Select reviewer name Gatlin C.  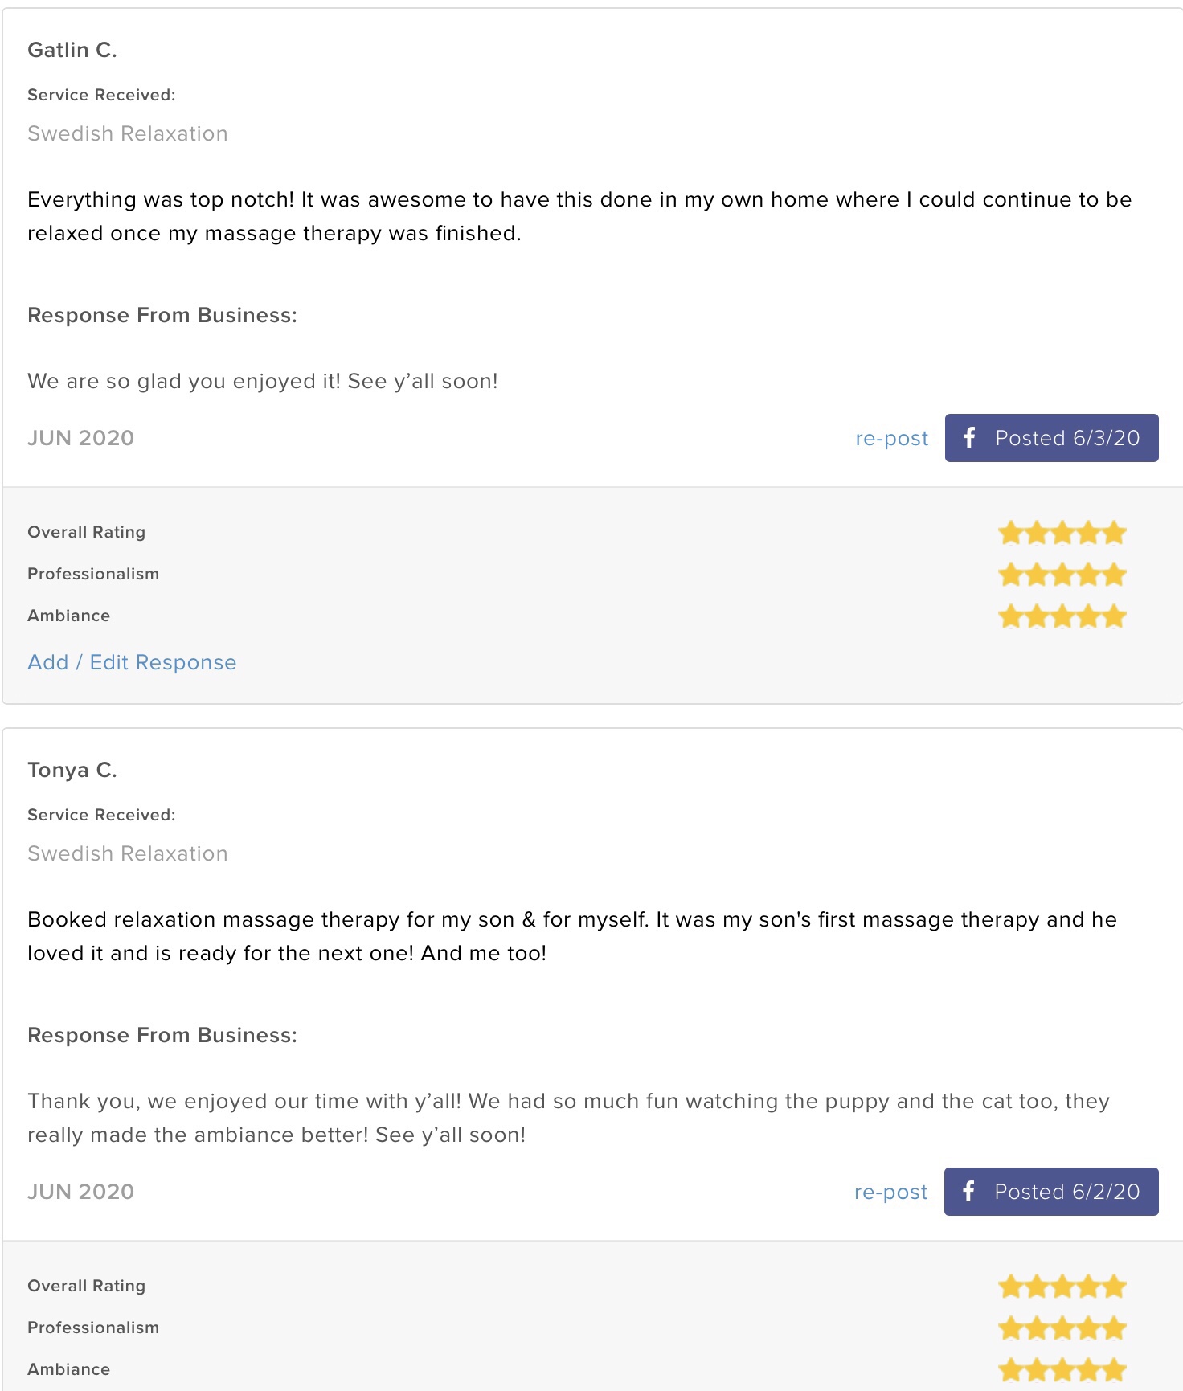[72, 50]
